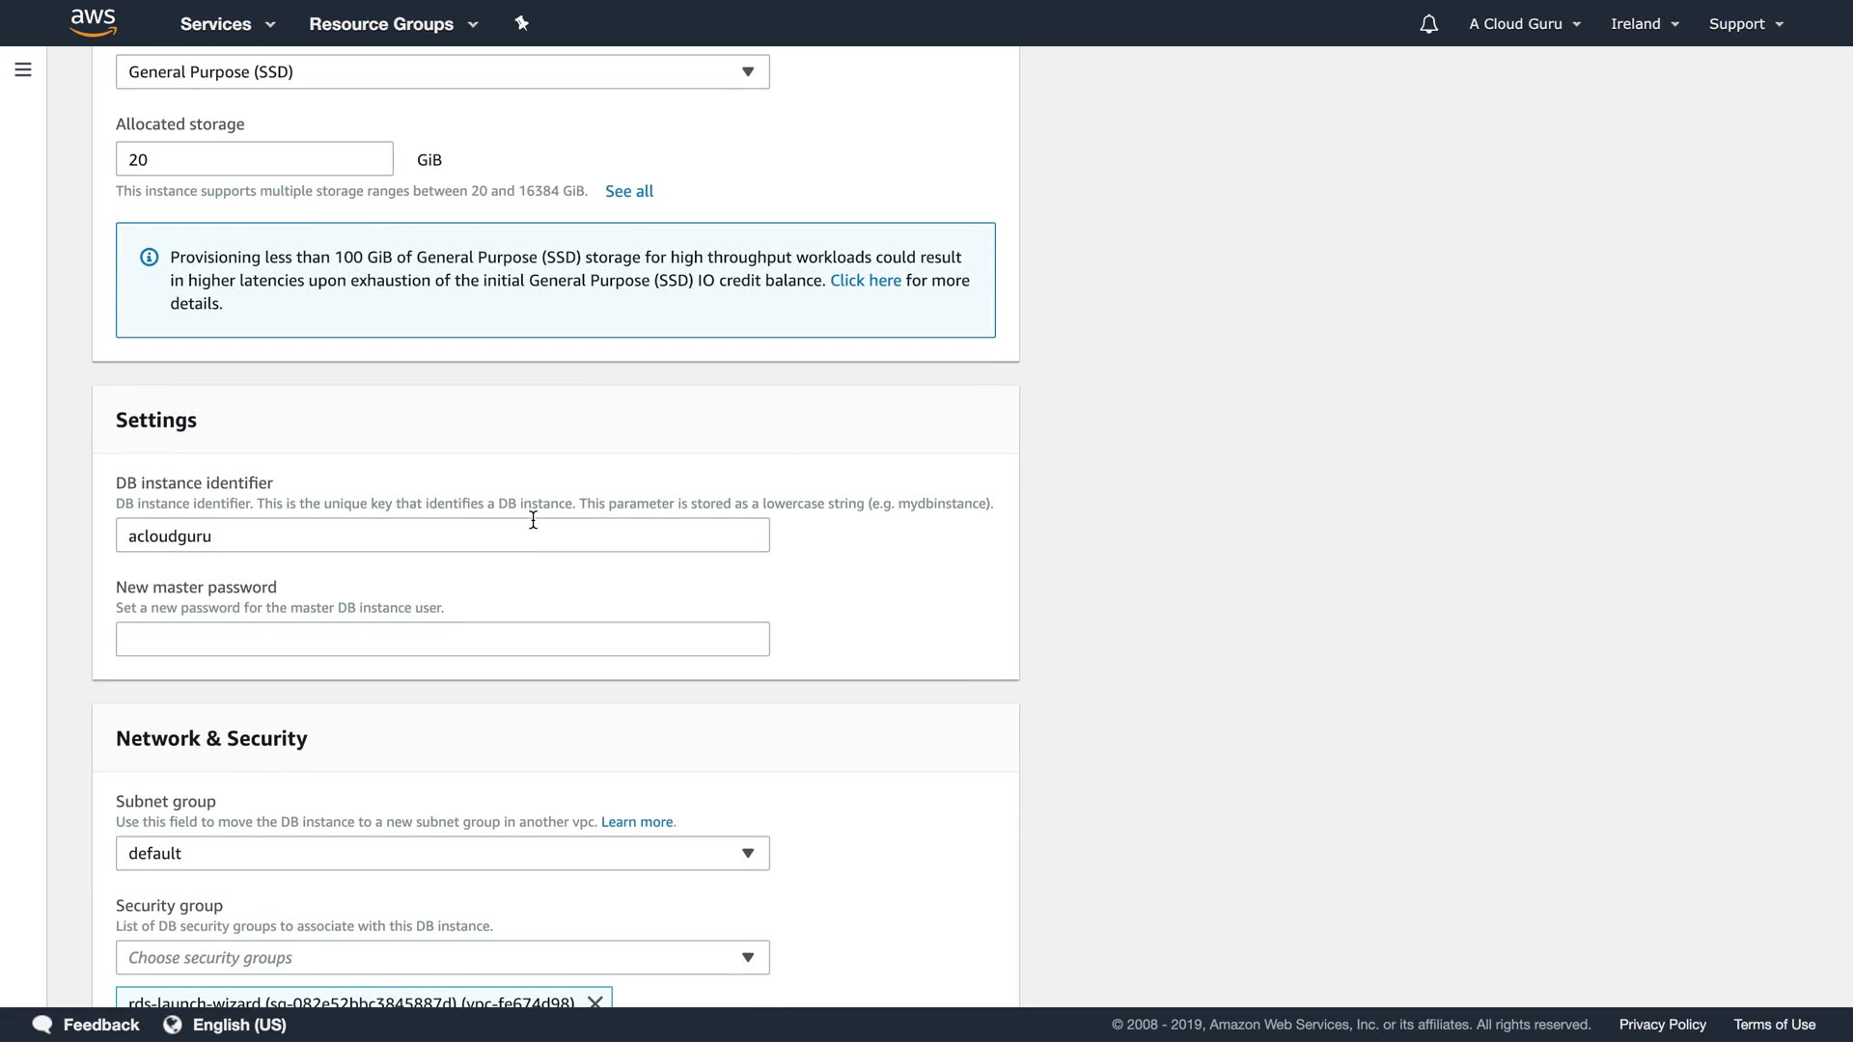Expand the A Cloud Guru account menu
Viewport: 1853px width, 1042px height.
point(1524,24)
